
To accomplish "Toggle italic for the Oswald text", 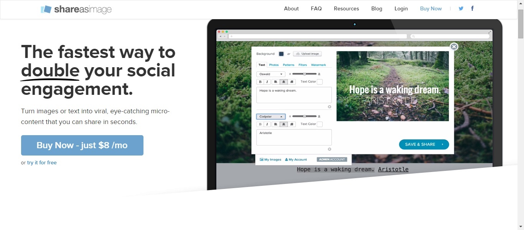I will (267, 82).
